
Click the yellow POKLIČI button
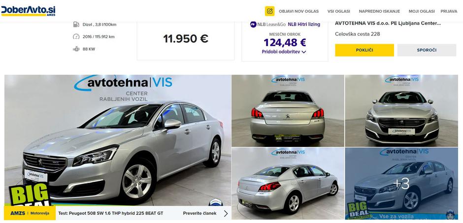(x=364, y=50)
